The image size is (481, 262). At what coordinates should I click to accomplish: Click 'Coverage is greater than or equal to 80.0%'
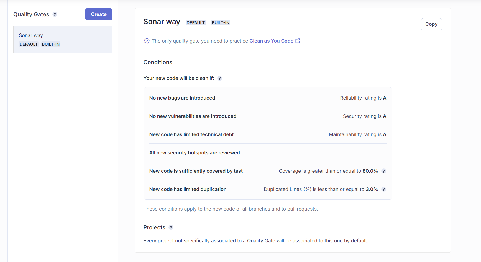[x=328, y=171]
